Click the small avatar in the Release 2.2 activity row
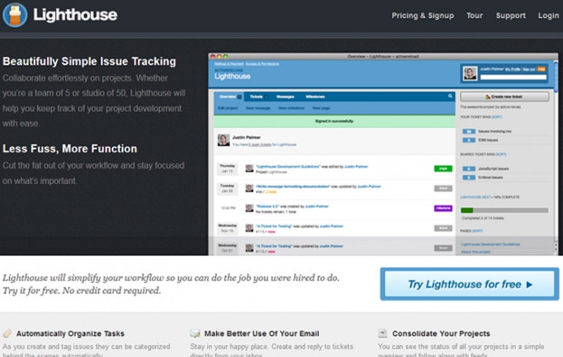Screen dimensions: 563x357 [x=249, y=208]
